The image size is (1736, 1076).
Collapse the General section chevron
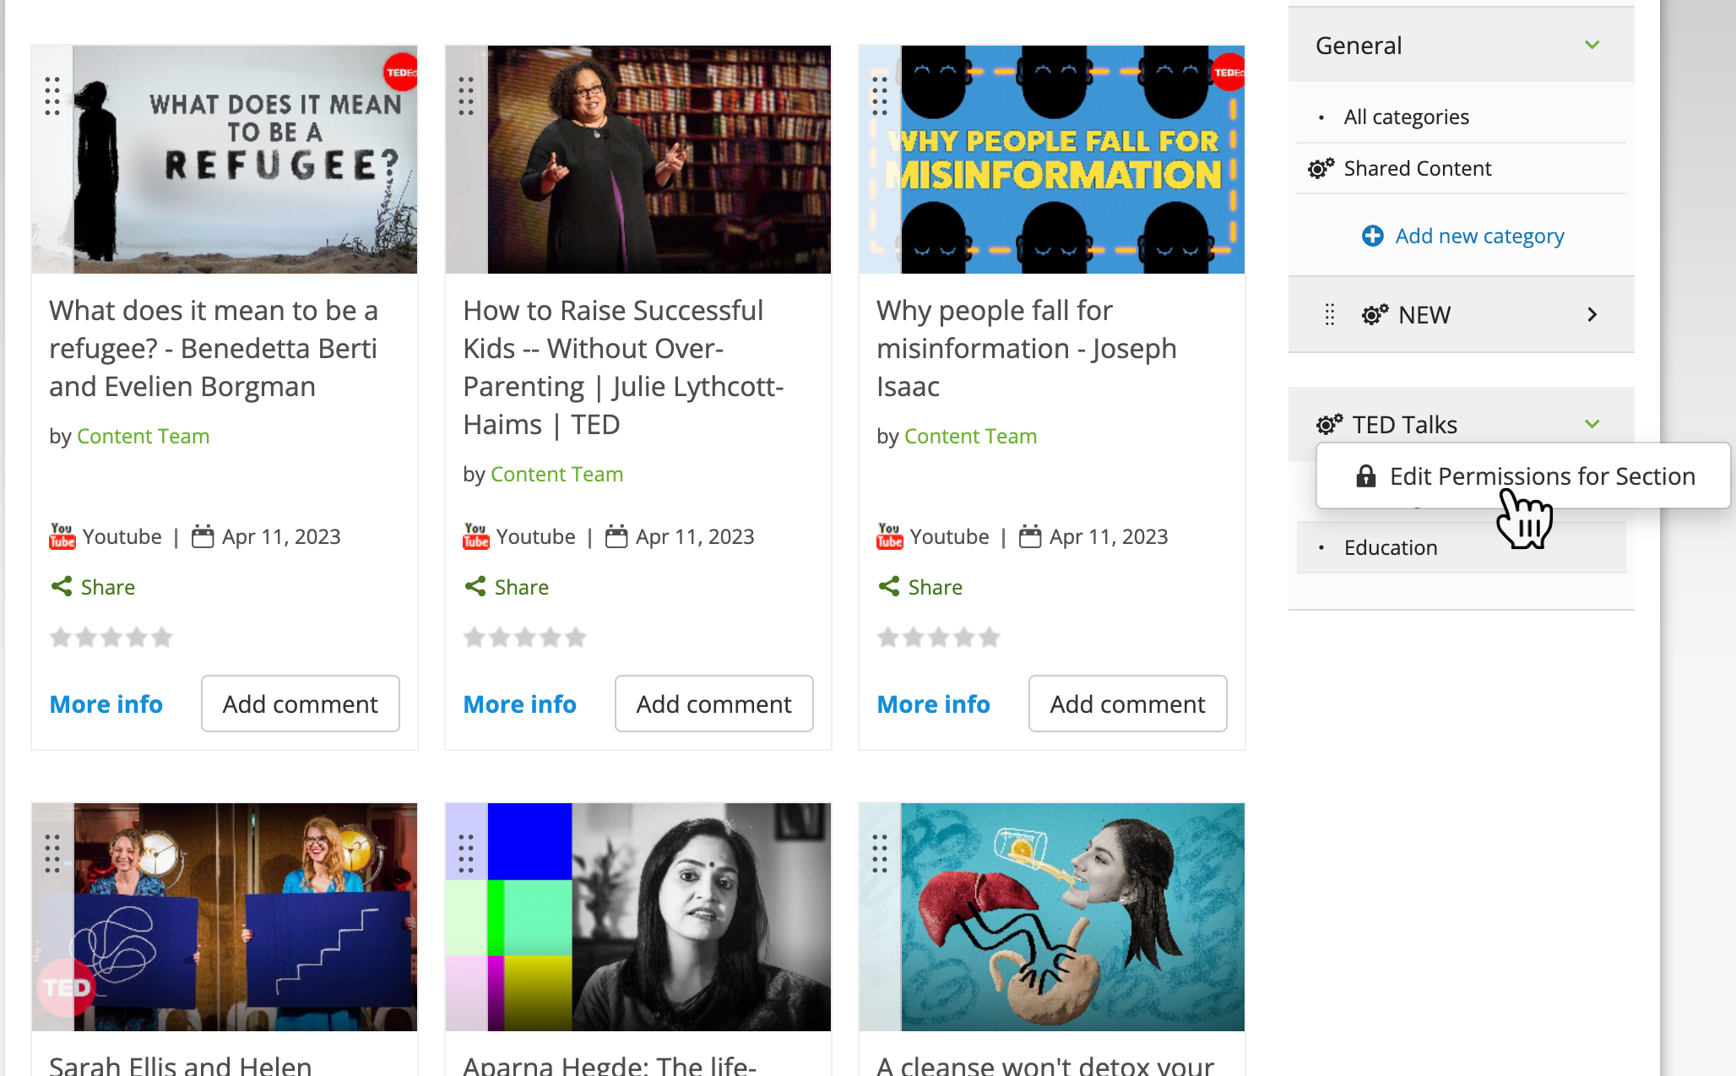pyautogui.click(x=1592, y=45)
